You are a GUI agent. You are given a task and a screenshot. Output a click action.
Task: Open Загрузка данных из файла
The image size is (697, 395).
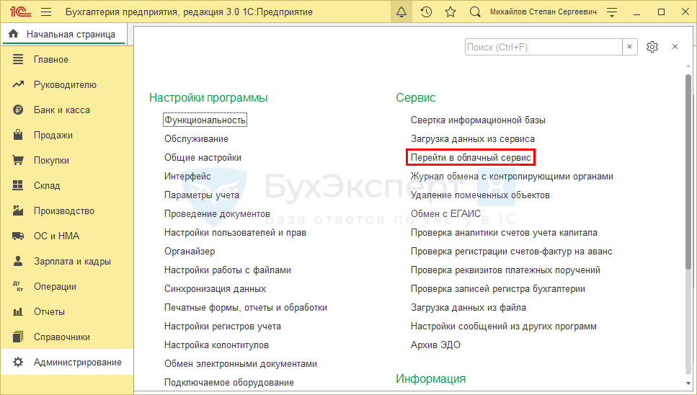pos(468,308)
